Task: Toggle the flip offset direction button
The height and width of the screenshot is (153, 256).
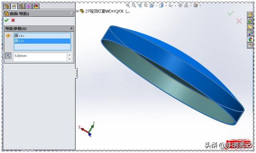Action: [8, 56]
